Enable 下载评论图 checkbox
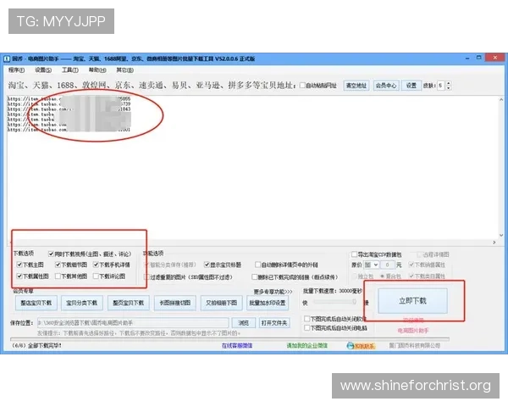 96,276
